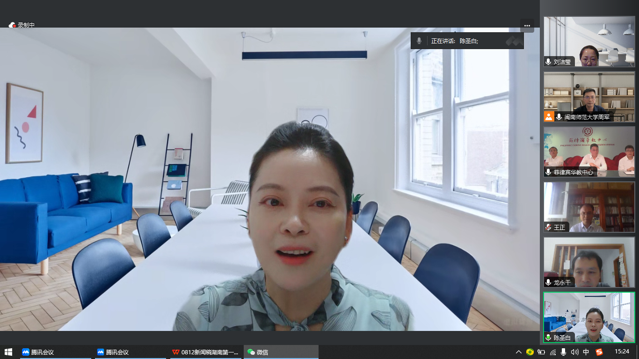
Task: Click the microphone icon beside 菲律宾华教中心
Action: click(x=548, y=172)
